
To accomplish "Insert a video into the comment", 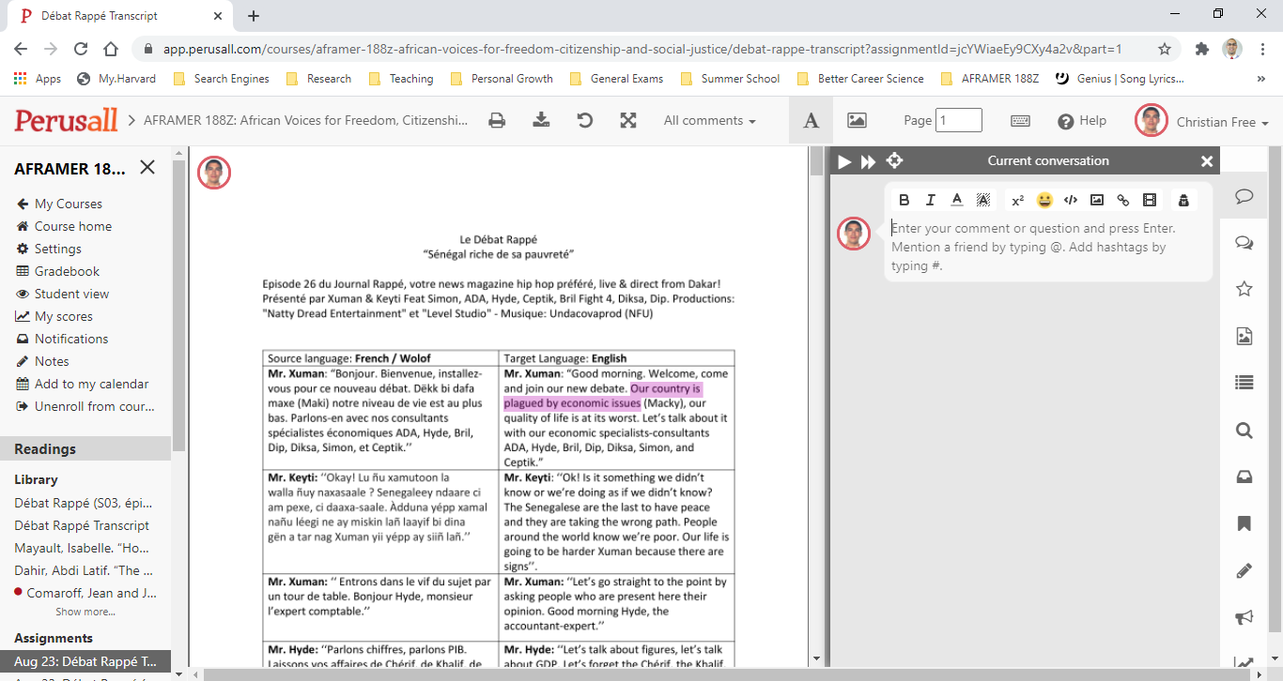I will [1150, 200].
